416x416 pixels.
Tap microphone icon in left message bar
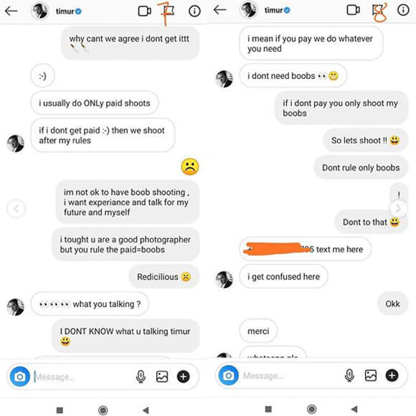point(141,377)
